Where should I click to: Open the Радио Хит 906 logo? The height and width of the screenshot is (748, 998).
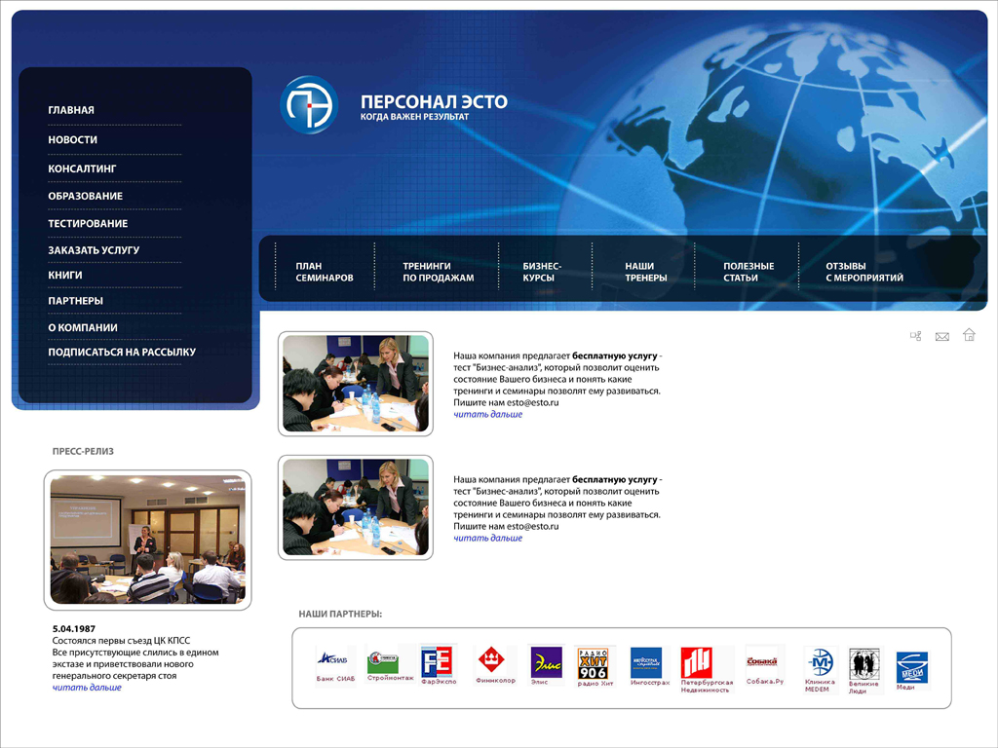click(x=595, y=666)
